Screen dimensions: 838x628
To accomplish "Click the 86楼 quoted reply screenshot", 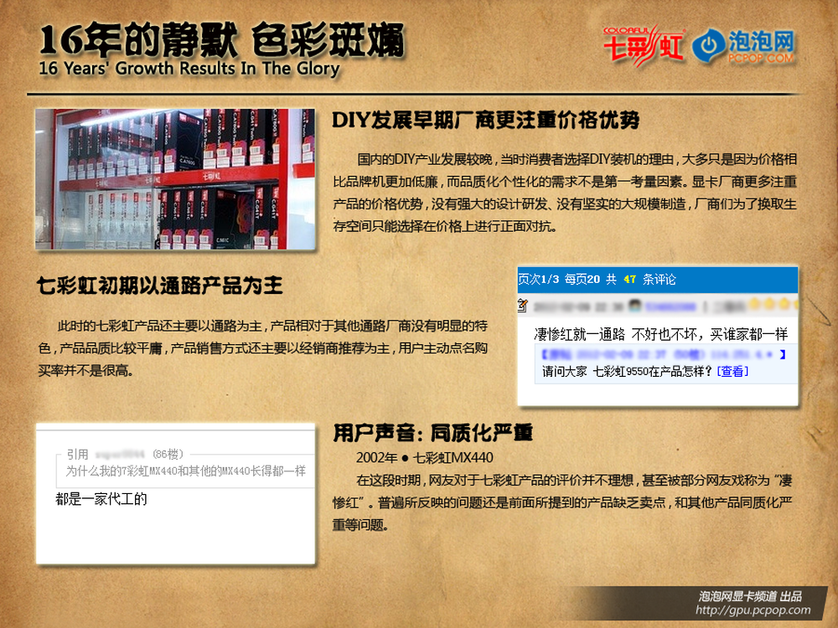I will click(x=175, y=493).
